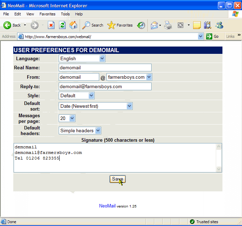The image size is (242, 226).
Task: Open the address bar URL dropdown
Action: tap(200, 36)
